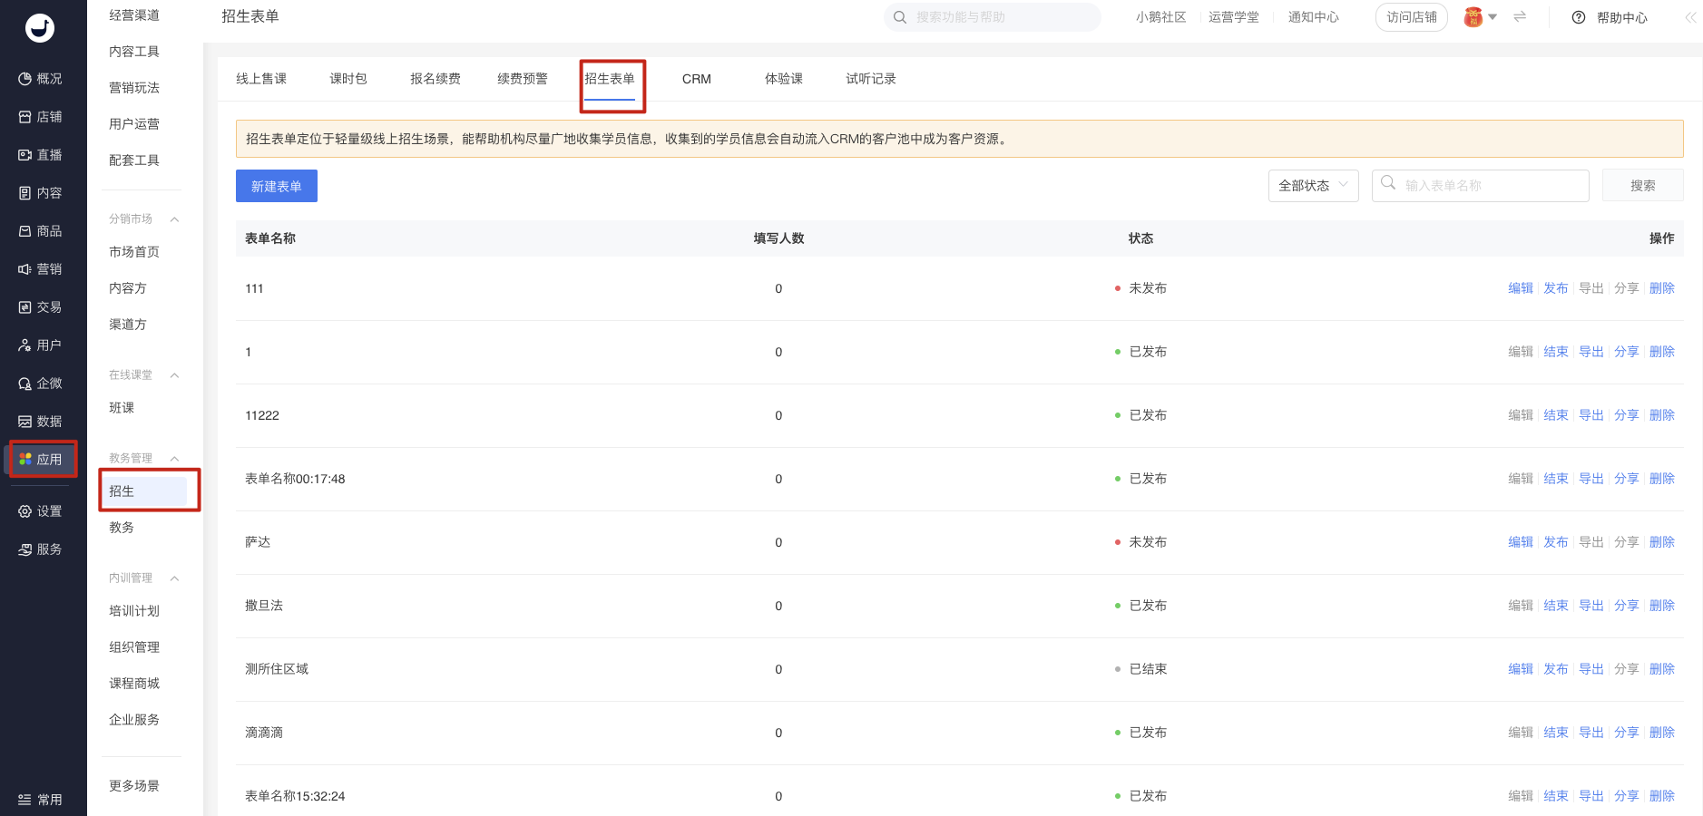1703x816 pixels.
Task: Open the 全部状态 status filter dropdown
Action: coord(1313,186)
